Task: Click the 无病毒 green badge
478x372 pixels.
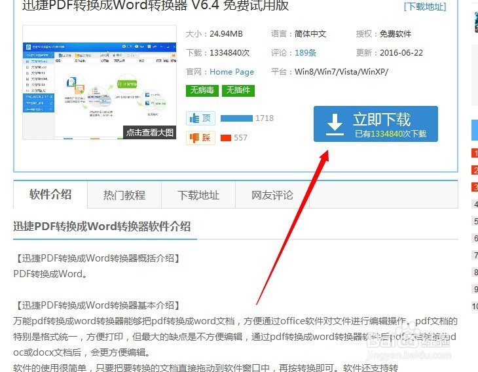Action: (202, 90)
